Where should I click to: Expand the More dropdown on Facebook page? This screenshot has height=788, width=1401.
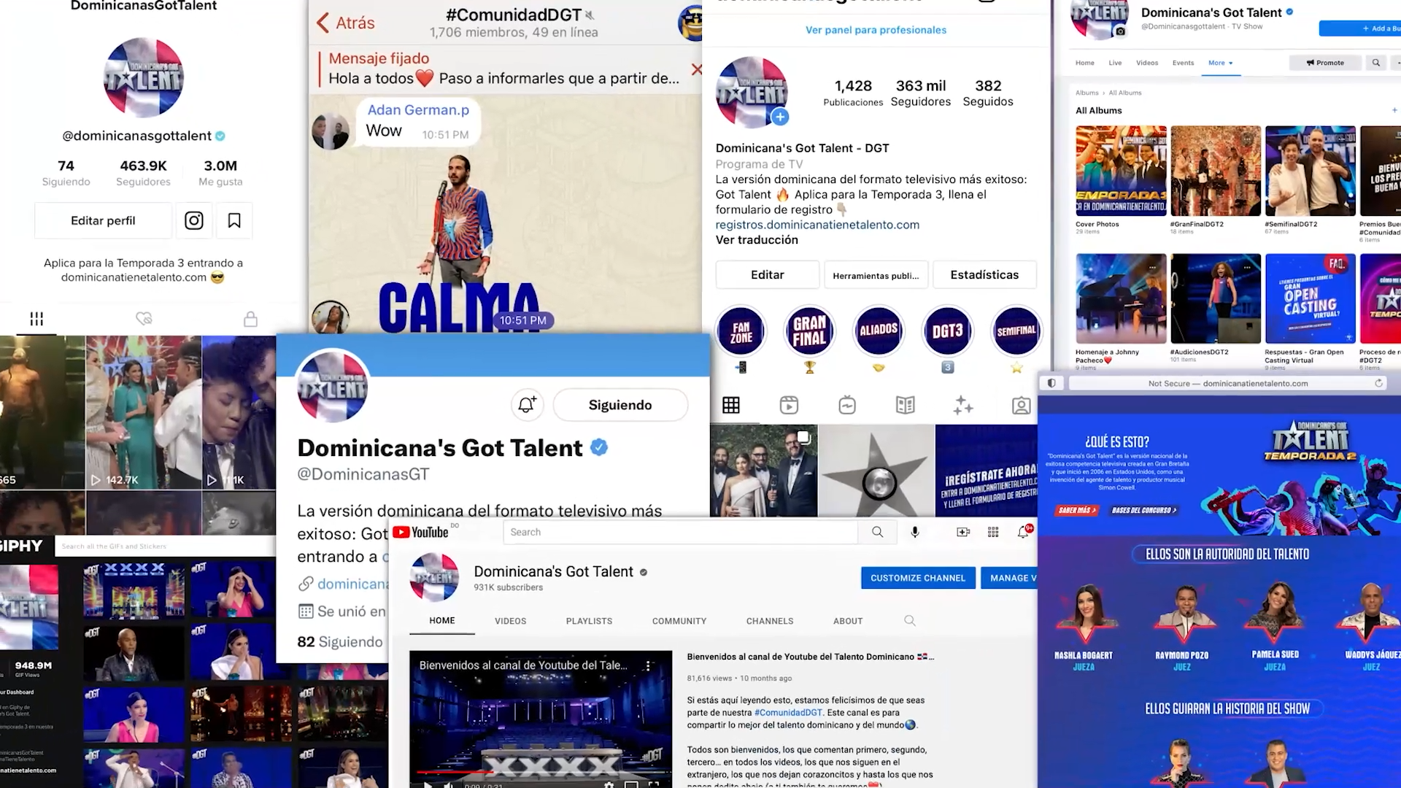(x=1221, y=63)
